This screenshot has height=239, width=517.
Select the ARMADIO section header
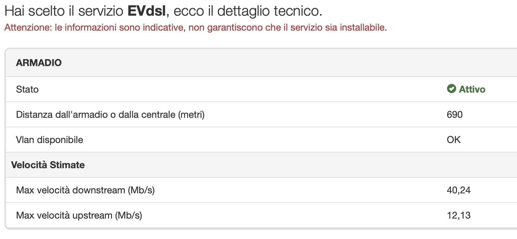39,63
